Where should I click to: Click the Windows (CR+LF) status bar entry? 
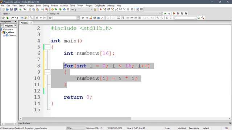[x=94, y=128]
